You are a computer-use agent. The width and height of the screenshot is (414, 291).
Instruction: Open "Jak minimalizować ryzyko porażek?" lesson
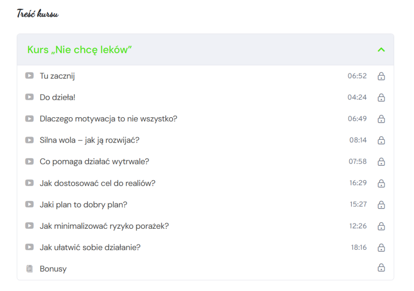point(104,226)
